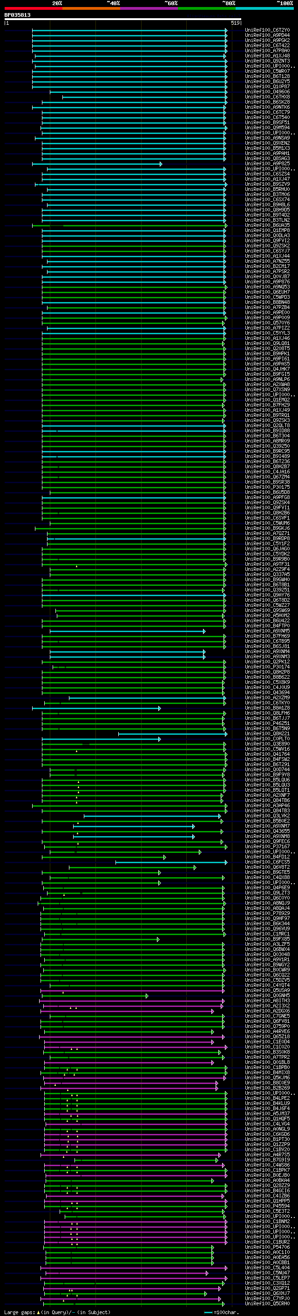Screen dimensions: 298x1316
Task: Click the UniRef100_P37167 label
Action: [267, 846]
